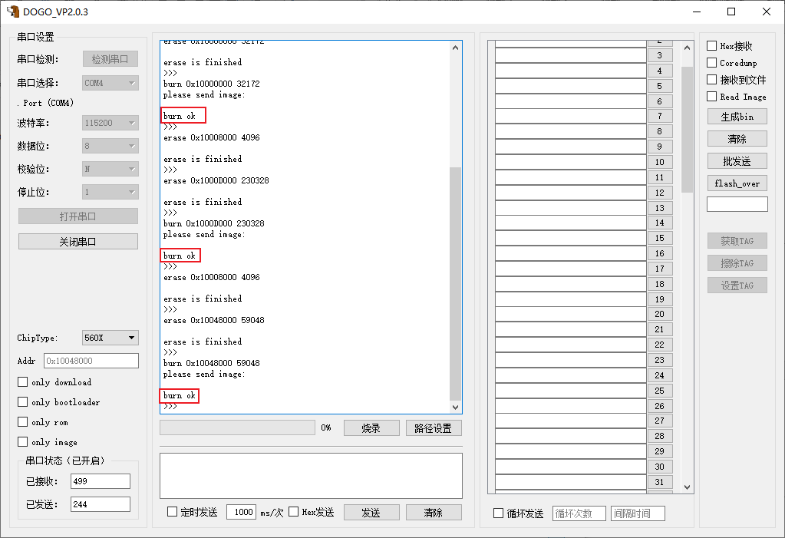This screenshot has width=785, height=538.
Task: Click log scrollbar down arrow
Action: 455,408
